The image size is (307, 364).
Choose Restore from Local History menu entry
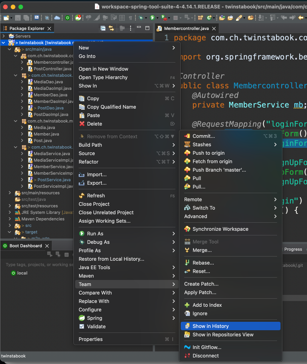click(127, 259)
